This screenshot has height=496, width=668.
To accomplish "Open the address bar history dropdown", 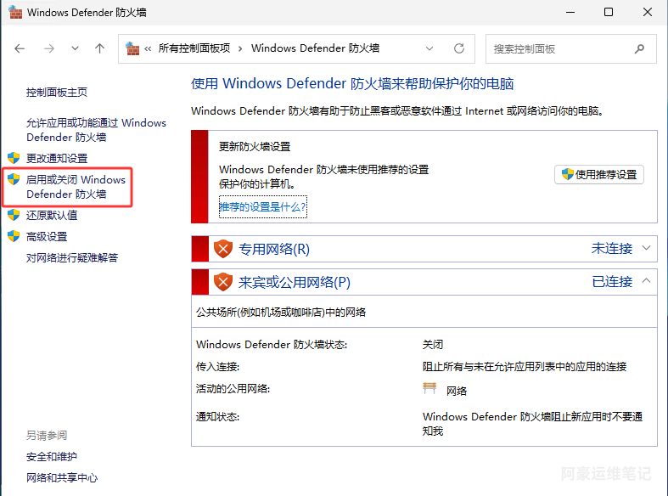I will pos(431,49).
